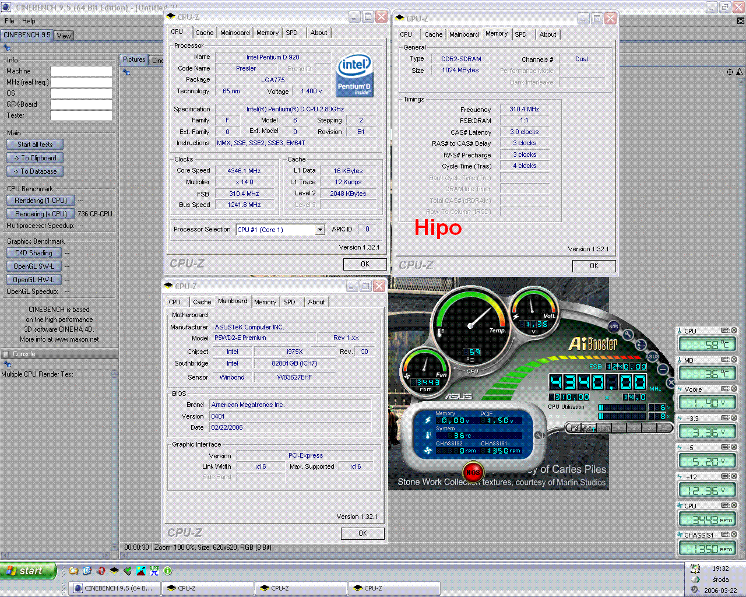Open the Help menu in Cinebench
The width and height of the screenshot is (746, 597).
(x=29, y=20)
